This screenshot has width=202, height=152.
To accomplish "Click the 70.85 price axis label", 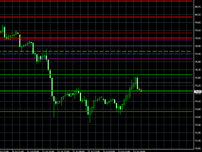I will [198, 149].
